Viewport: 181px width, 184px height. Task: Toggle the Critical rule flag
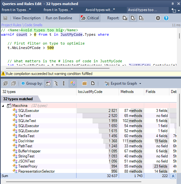[x=90, y=18]
